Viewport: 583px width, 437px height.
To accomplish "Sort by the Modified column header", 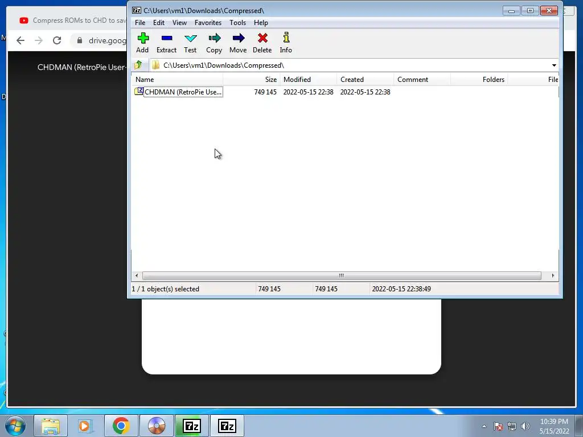I will pos(308,80).
